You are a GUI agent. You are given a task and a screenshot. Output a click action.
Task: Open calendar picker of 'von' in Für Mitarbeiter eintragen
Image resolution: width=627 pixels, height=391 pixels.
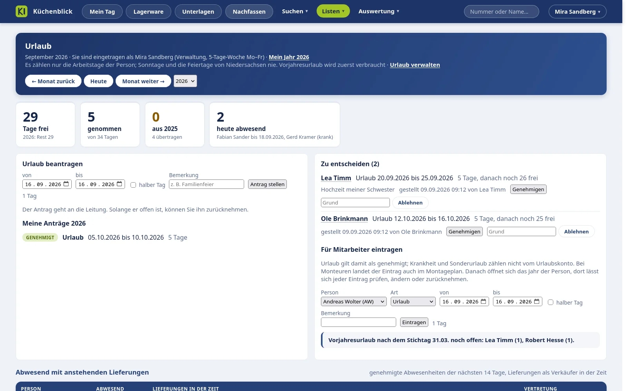pos(484,301)
